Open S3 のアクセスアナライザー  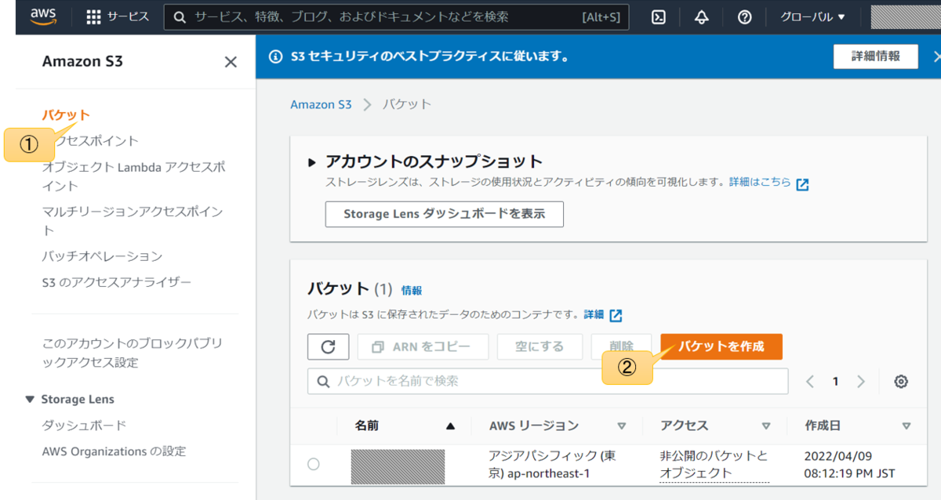click(116, 282)
